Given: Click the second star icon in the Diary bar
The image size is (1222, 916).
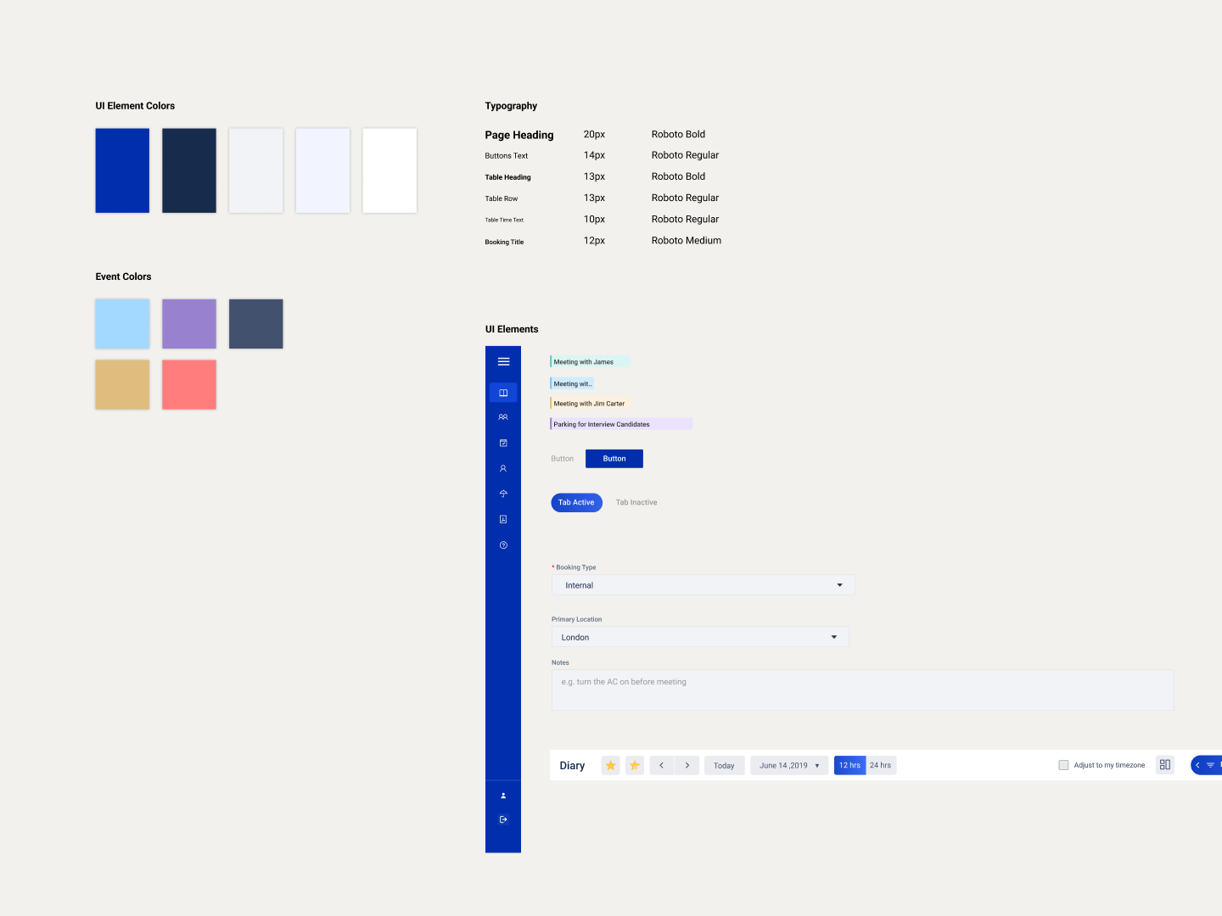Looking at the screenshot, I should 635,765.
